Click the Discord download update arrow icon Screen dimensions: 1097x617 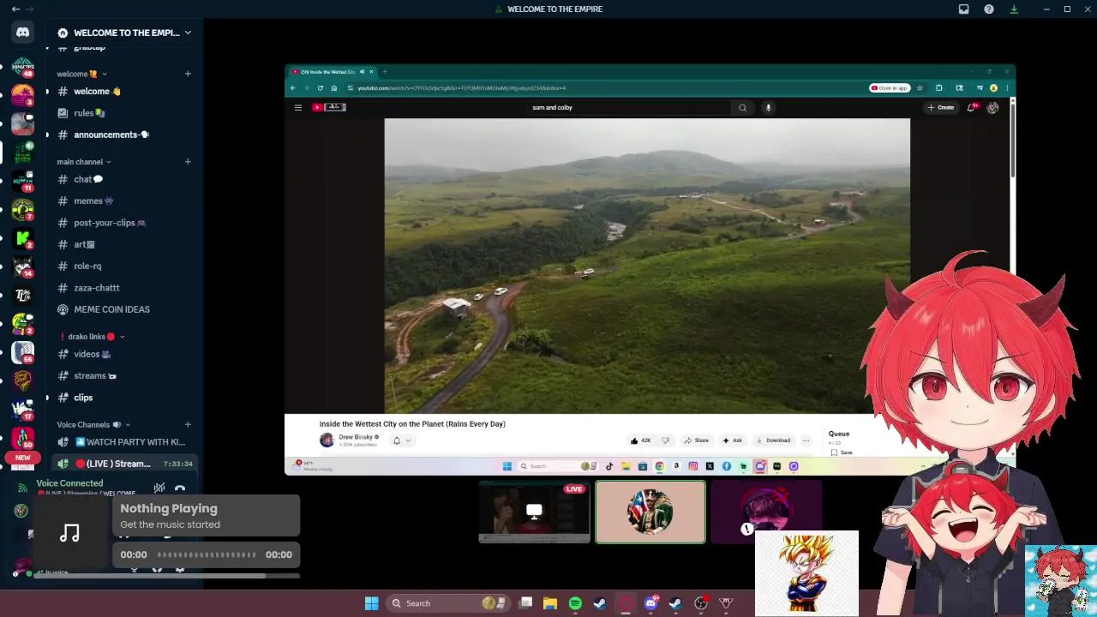tap(1014, 9)
